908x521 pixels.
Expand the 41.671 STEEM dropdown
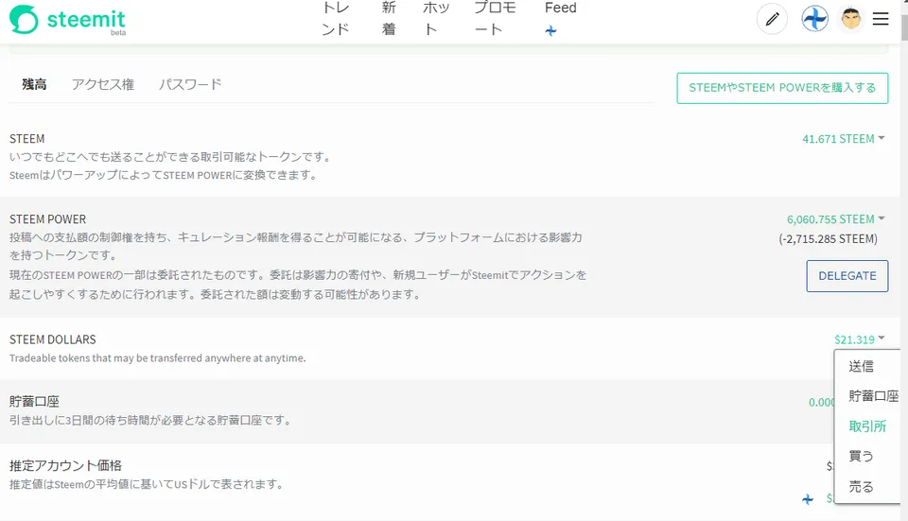[x=843, y=139]
